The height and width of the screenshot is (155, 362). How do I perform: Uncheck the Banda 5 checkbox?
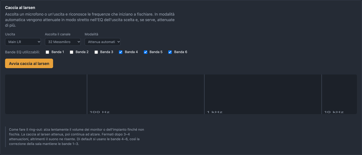tap(146, 52)
